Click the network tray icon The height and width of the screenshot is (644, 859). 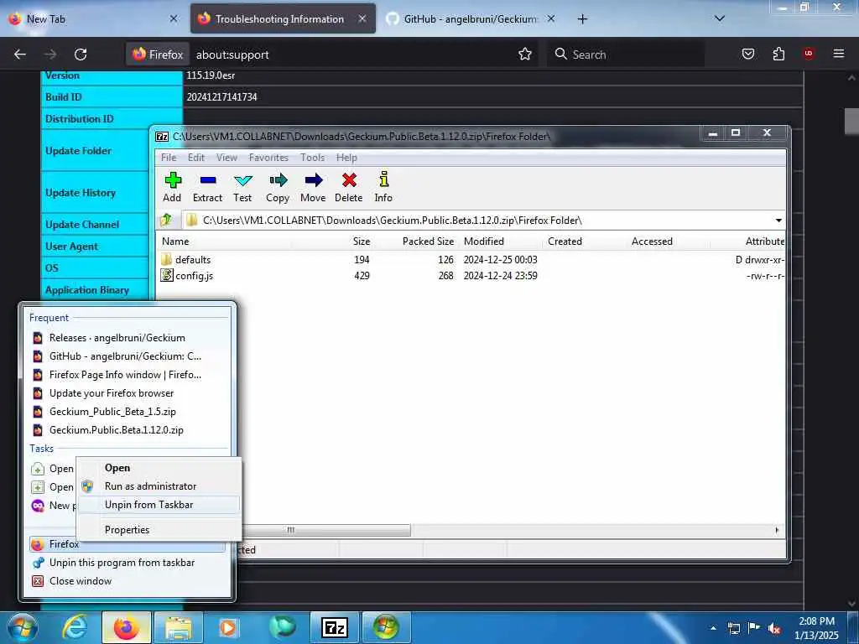[x=734, y=629]
